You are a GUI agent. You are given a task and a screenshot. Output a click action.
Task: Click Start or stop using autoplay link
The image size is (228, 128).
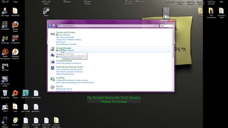(75, 82)
